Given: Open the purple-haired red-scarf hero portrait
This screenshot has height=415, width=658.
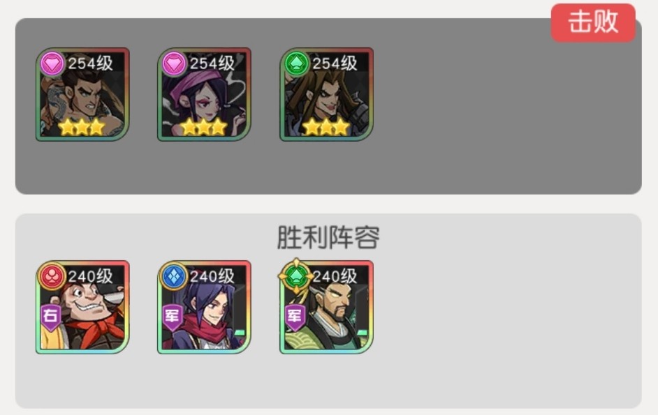Looking at the screenshot, I should (205, 307).
